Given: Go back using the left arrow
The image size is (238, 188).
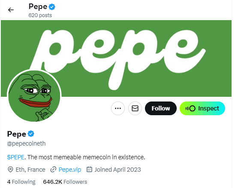Looking at the screenshot, I should tap(11, 10).
